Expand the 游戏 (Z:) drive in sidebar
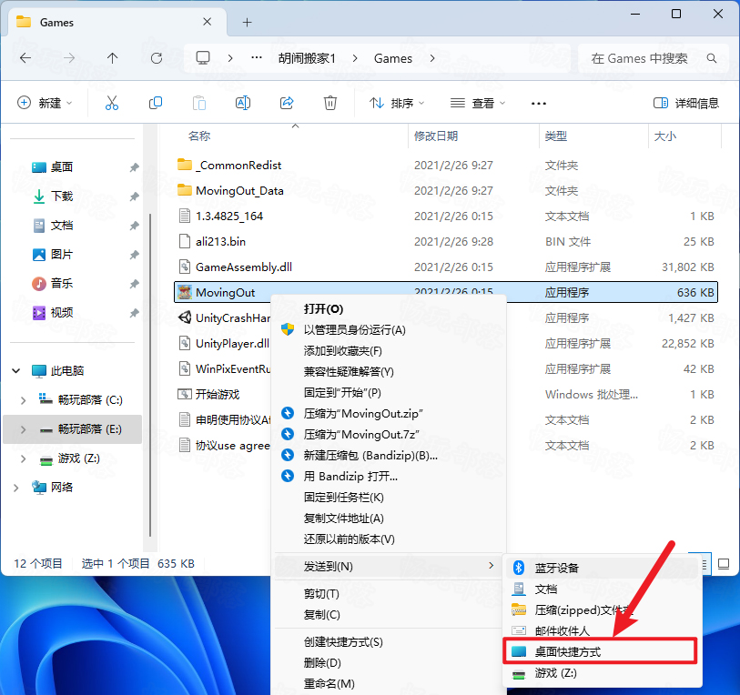 click(23, 458)
